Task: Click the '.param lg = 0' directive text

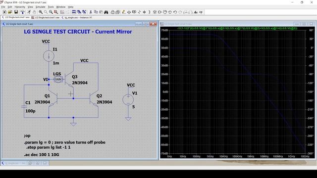Action: pyautogui.click(x=38, y=142)
